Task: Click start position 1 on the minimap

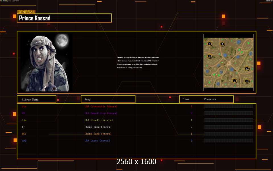Action: pyautogui.click(x=210, y=44)
